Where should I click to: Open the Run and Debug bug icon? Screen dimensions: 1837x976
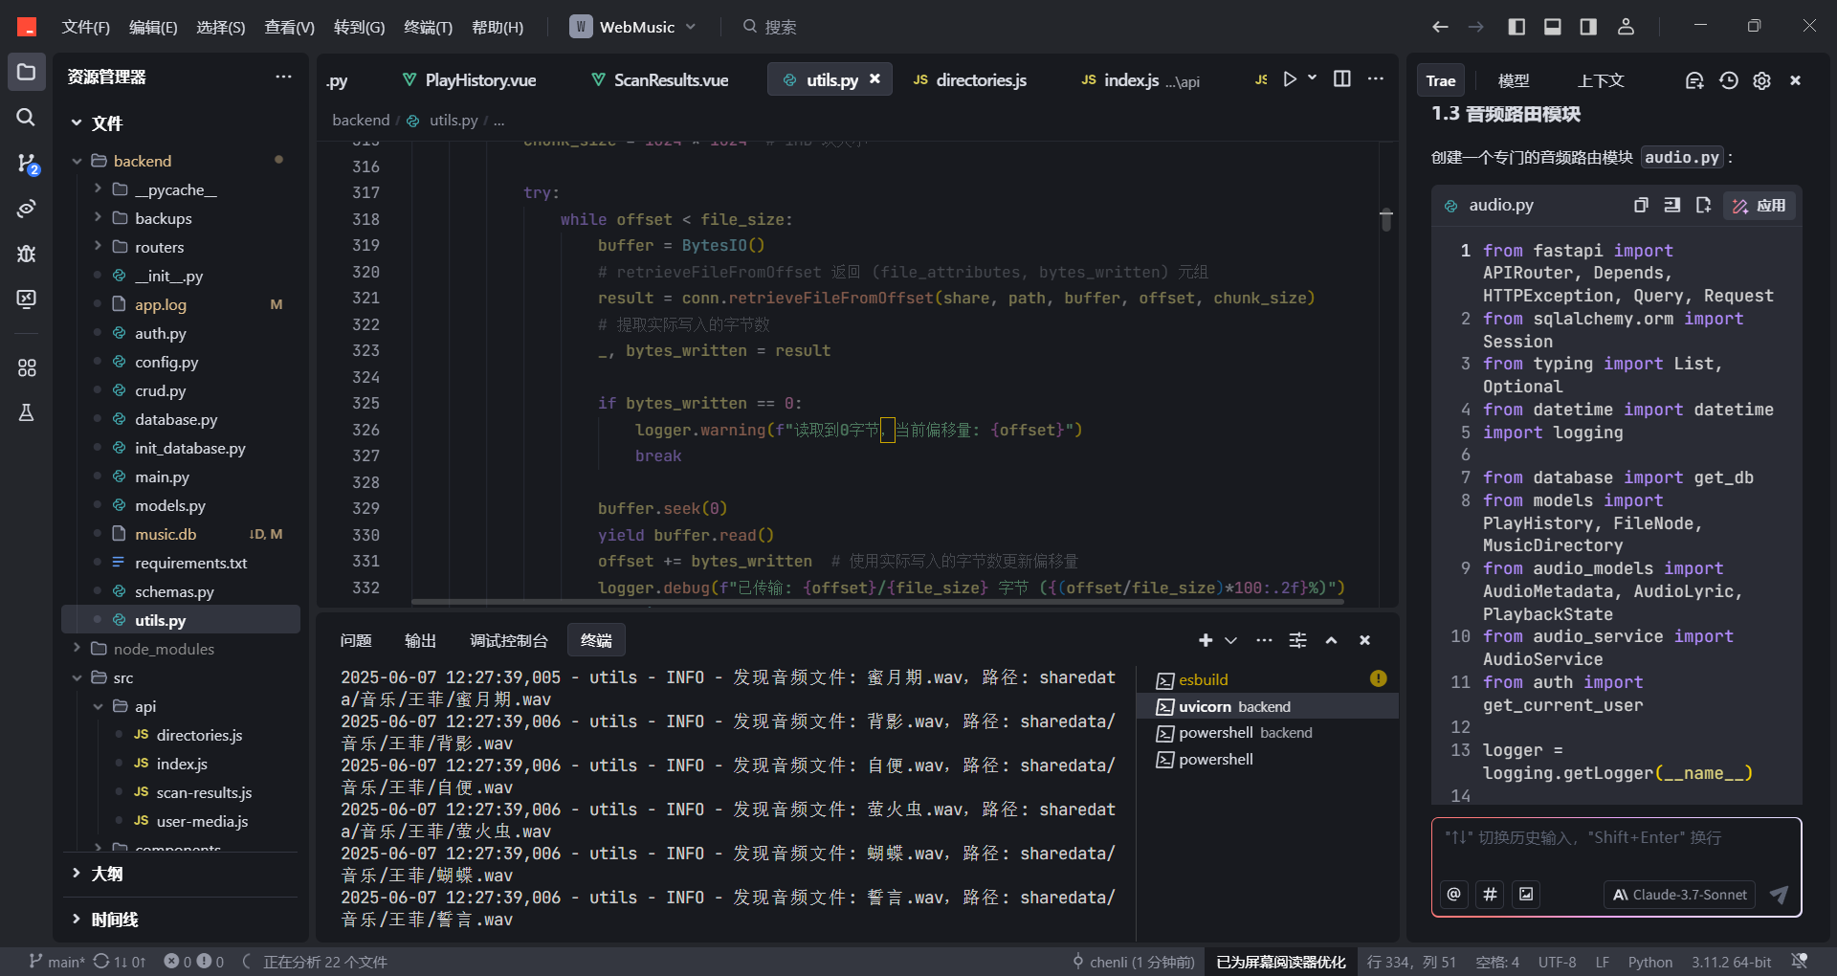coord(26,254)
